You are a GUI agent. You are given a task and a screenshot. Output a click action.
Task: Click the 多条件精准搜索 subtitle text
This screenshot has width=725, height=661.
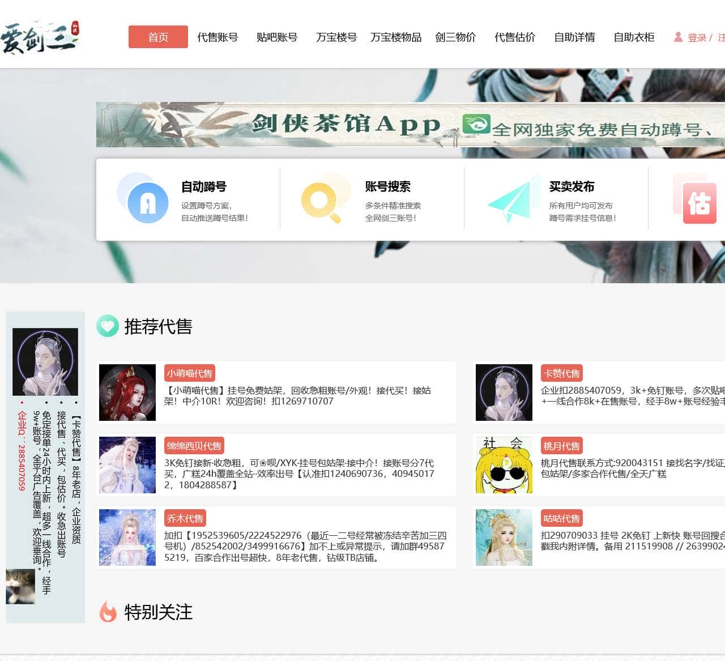pos(393,206)
